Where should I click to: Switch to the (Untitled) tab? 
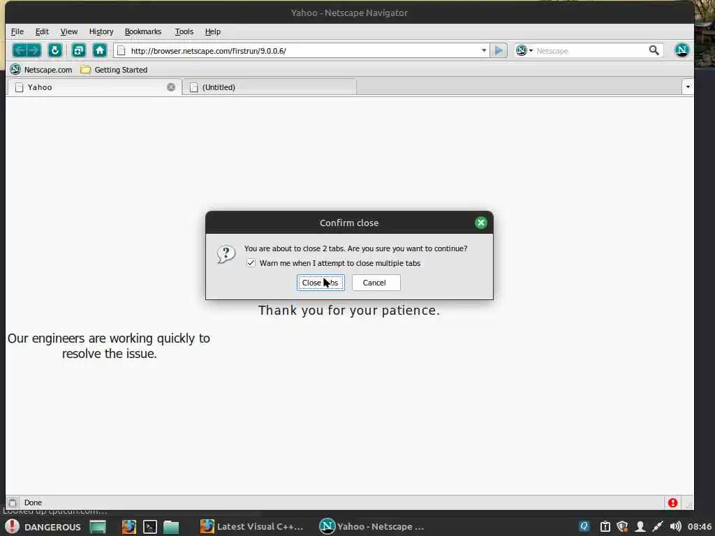click(269, 87)
